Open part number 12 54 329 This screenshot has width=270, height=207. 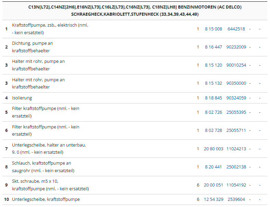point(213,199)
